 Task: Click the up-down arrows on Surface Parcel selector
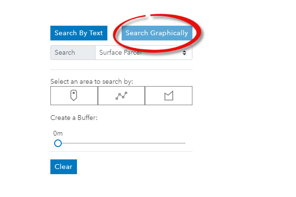(x=184, y=53)
